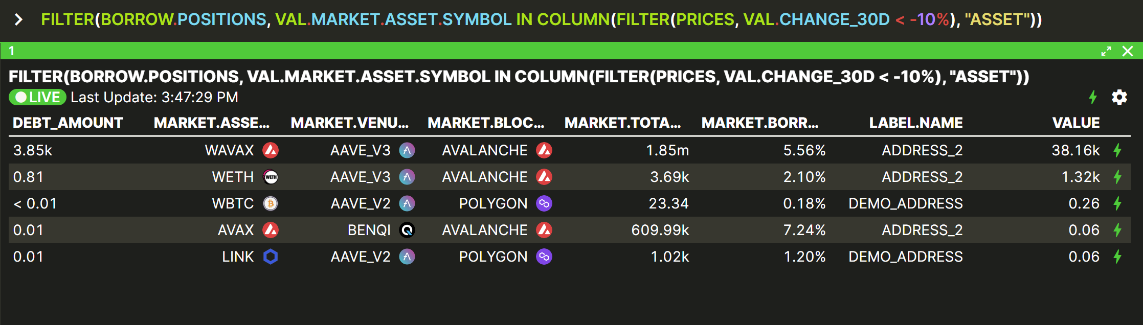Expand the command prompt chevron
This screenshot has height=325, width=1143.
click(x=18, y=19)
